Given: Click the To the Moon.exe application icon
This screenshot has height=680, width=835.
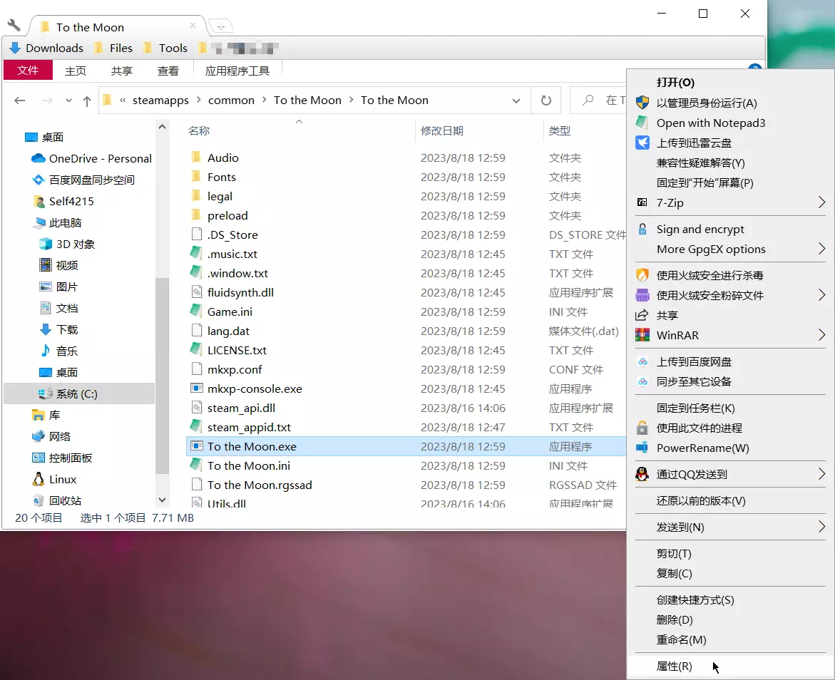Looking at the screenshot, I should click(x=197, y=446).
